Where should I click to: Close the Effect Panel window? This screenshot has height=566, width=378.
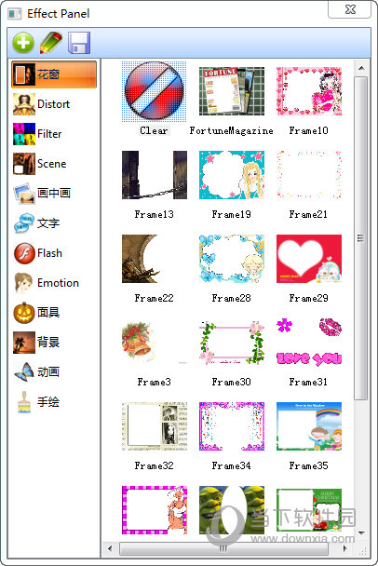pyautogui.click(x=349, y=9)
